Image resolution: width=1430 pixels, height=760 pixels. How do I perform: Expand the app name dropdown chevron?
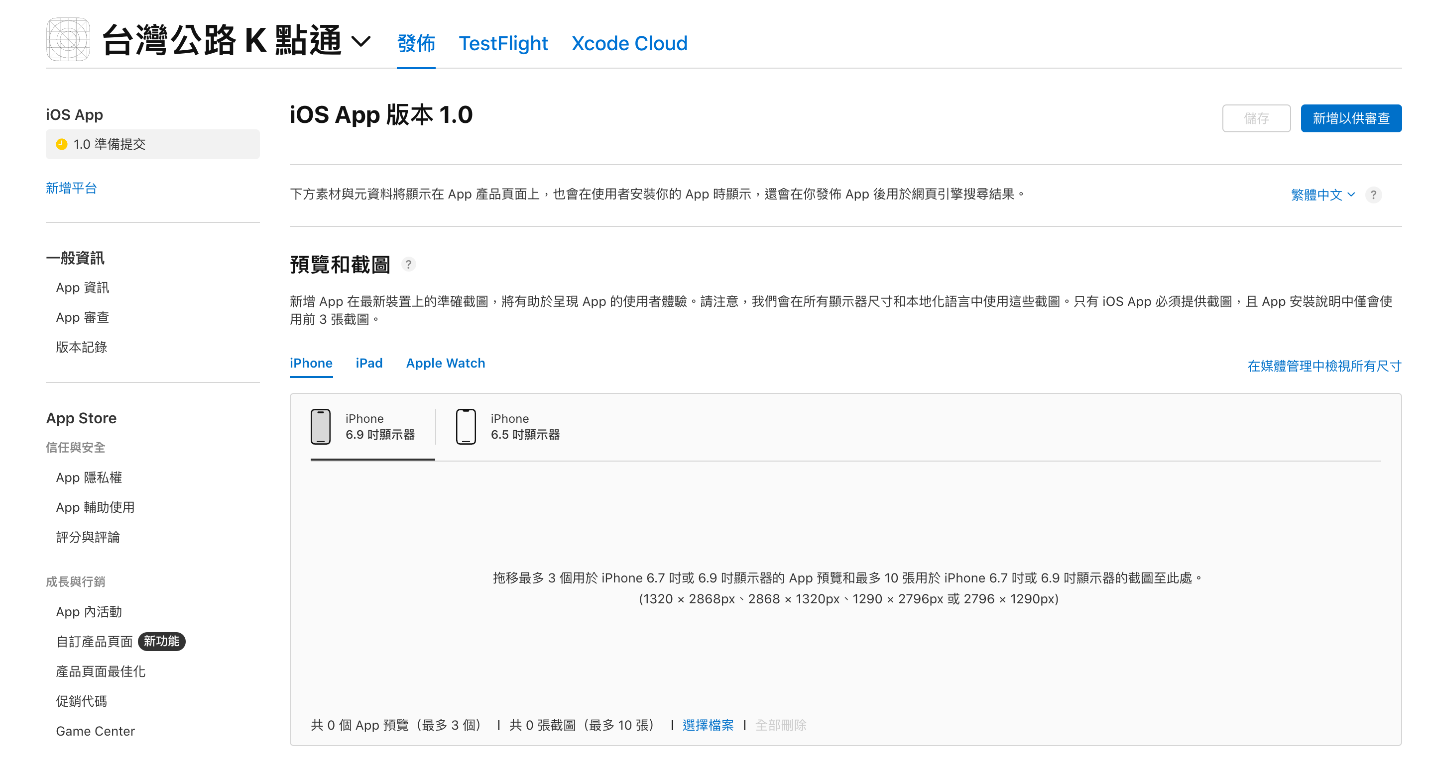point(361,41)
